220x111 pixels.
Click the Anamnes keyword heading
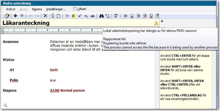coord(11,42)
